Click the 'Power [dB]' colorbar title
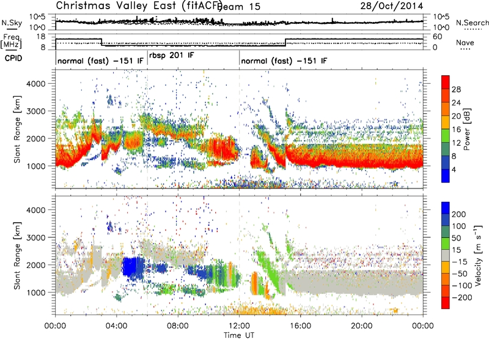This screenshot has height=339, width=489. click(467, 129)
